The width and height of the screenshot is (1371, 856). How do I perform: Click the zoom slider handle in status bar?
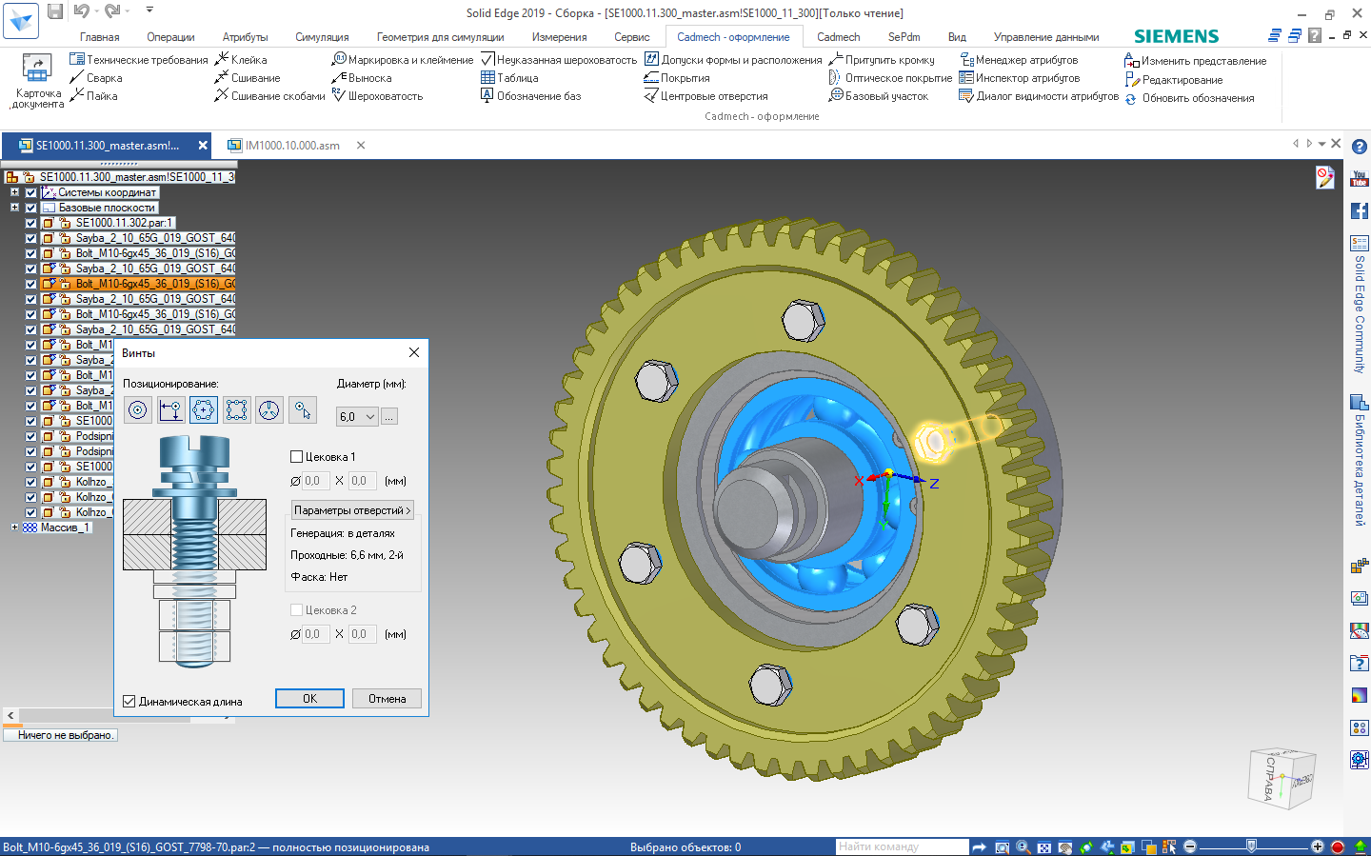(x=1251, y=846)
